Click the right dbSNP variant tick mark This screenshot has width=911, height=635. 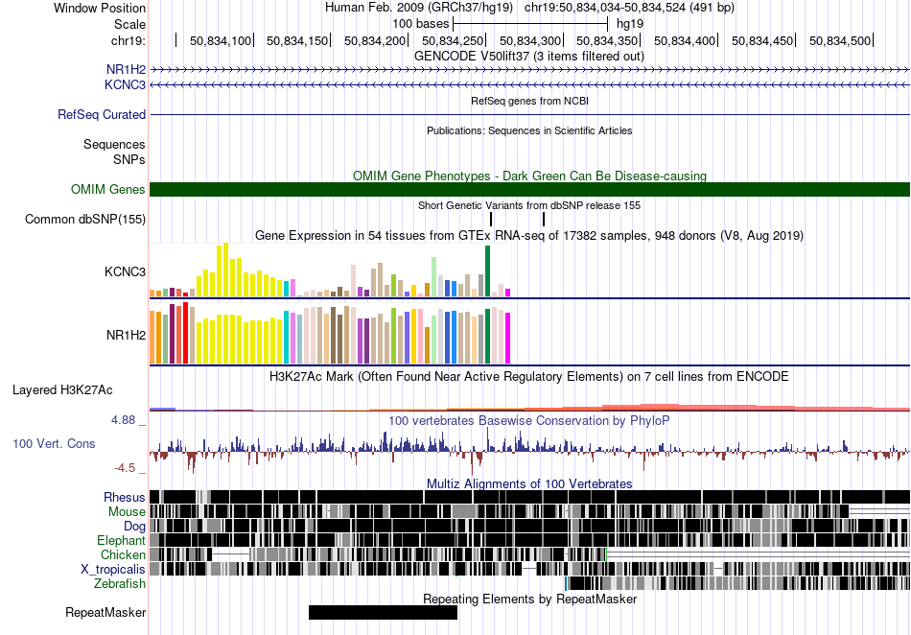544,219
